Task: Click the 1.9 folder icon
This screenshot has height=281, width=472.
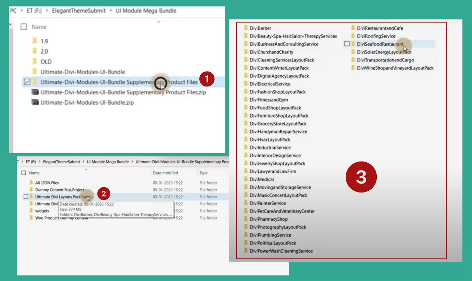Action: [x=35, y=41]
